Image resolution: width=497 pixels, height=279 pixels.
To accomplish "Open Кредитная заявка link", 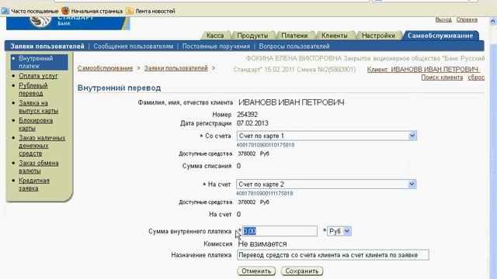I will [34, 184].
